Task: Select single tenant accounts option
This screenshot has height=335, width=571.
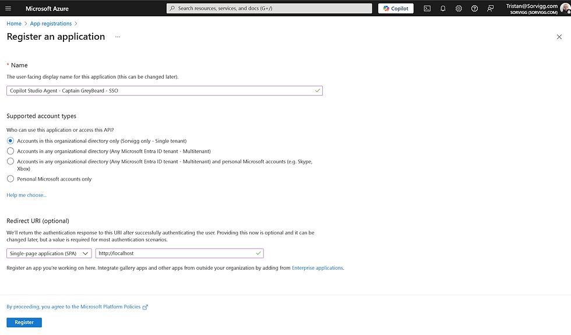Action: coord(10,141)
